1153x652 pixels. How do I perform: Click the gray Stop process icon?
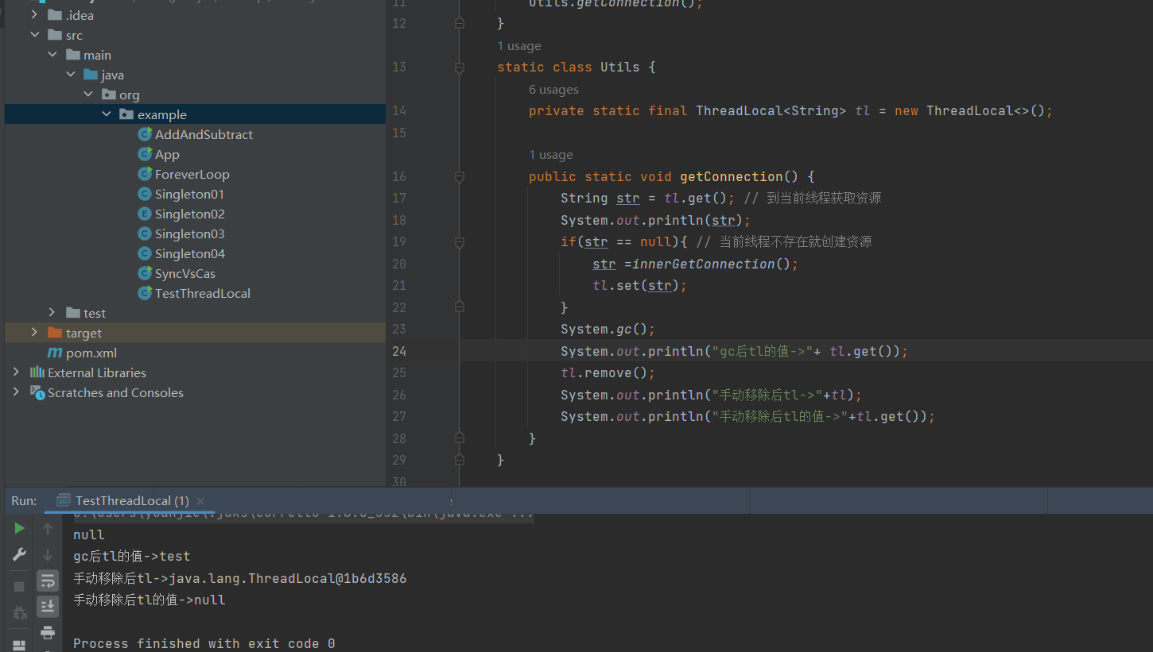point(19,587)
